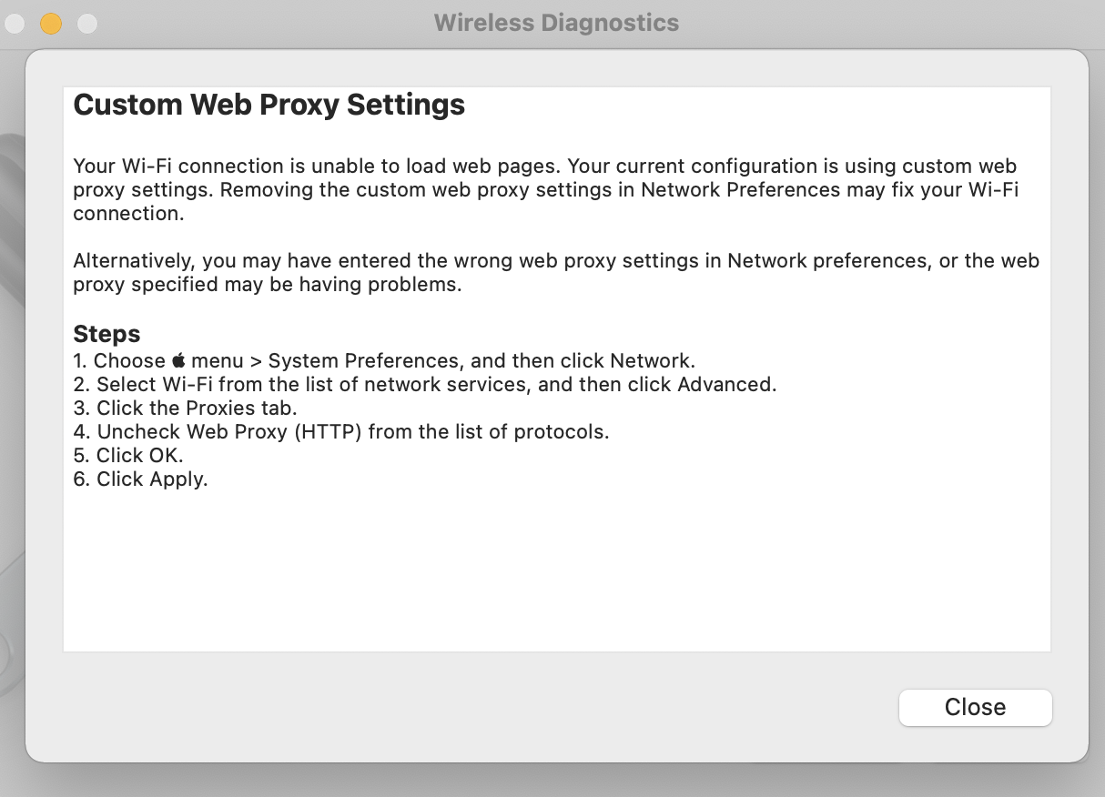
Task: Click the blank white area below the steps
Action: 555,573
